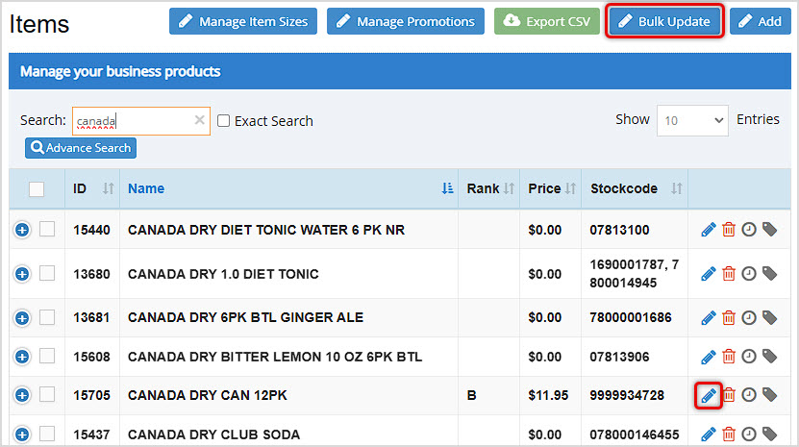The image size is (799, 447).
Task: Click price $11.95
Action: [548, 395]
